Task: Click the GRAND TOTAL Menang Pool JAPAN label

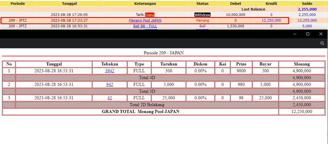Action: click(x=141, y=112)
